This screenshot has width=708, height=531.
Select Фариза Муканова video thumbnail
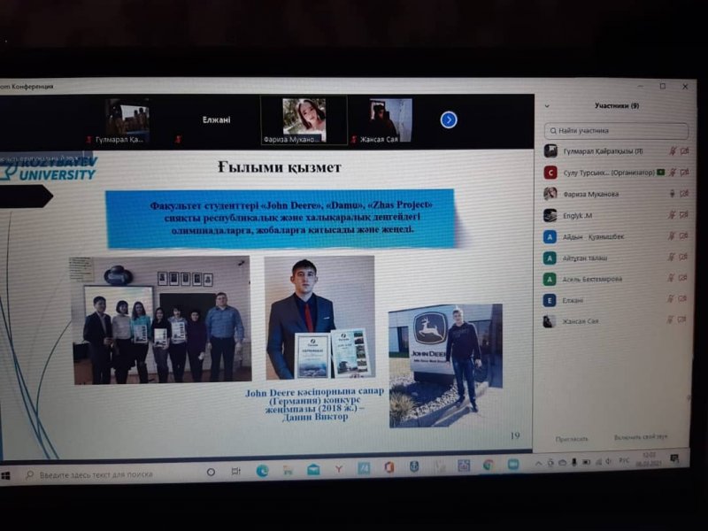(304, 120)
